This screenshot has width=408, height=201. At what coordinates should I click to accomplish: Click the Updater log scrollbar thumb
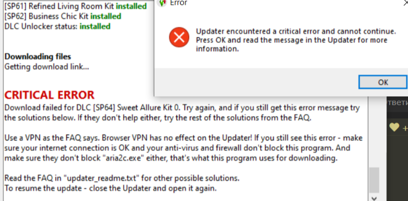374,180
